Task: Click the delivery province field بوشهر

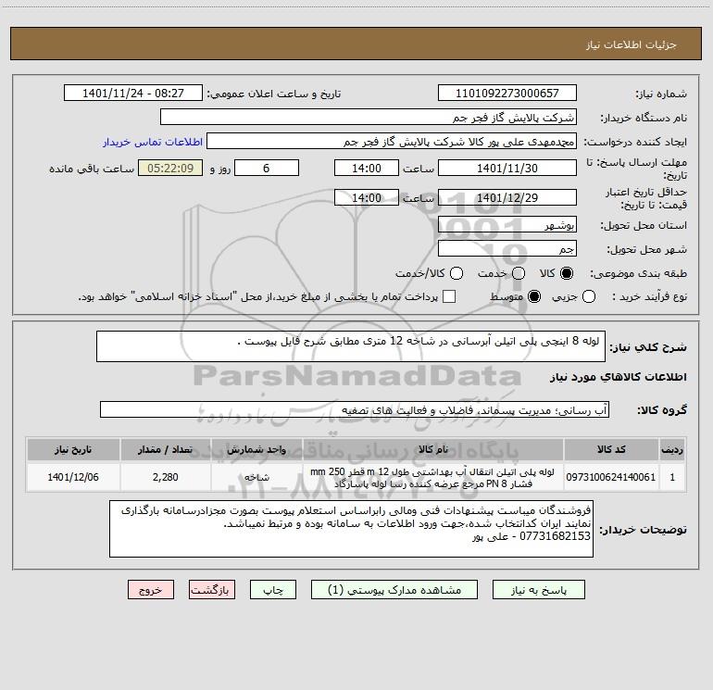Action: click(507, 224)
